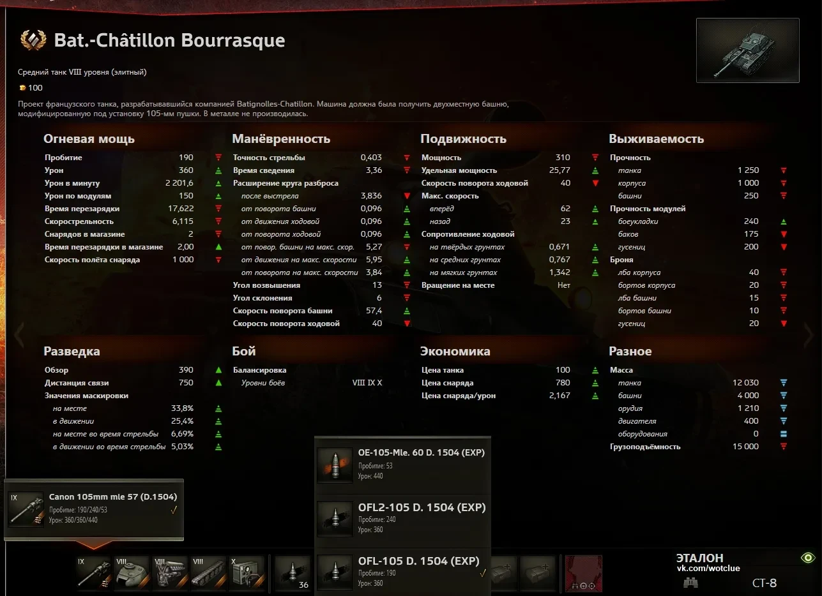822x596 pixels.
Task: Click the red crew skills panel icon
Action: pos(583,572)
